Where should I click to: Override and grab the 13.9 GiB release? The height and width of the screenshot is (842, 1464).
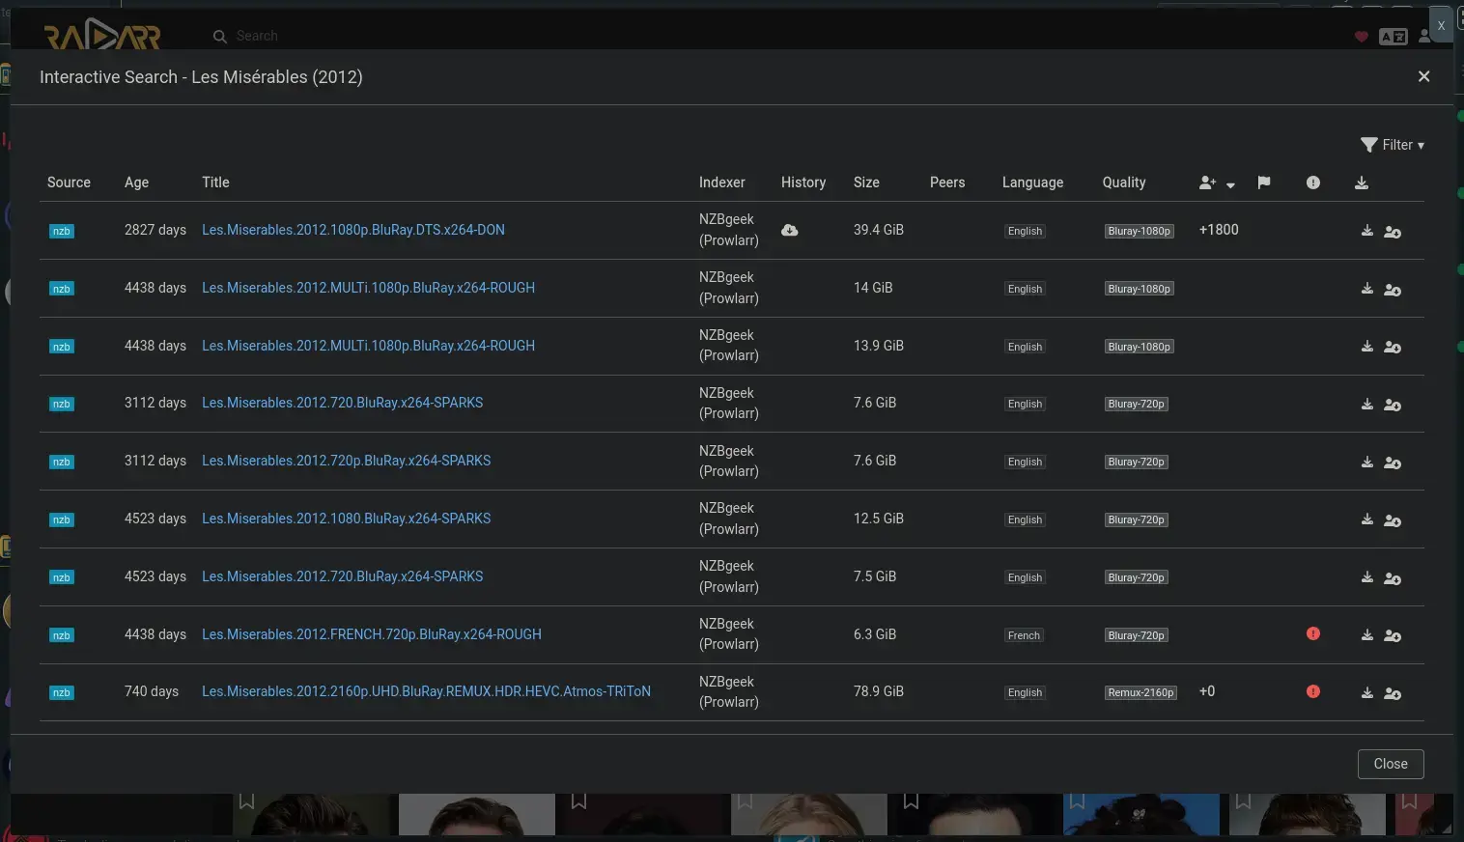(1393, 347)
